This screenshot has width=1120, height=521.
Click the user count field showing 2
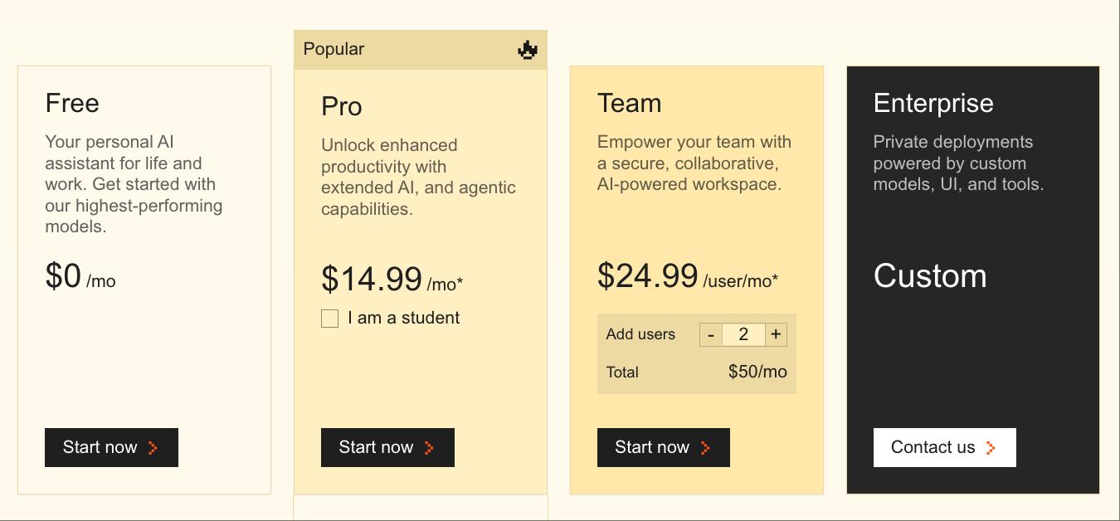click(x=743, y=335)
